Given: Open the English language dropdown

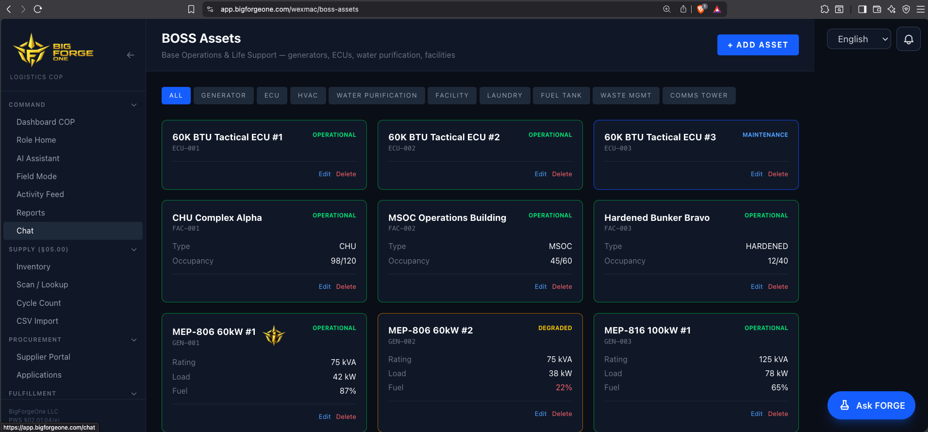Looking at the screenshot, I should (x=859, y=39).
